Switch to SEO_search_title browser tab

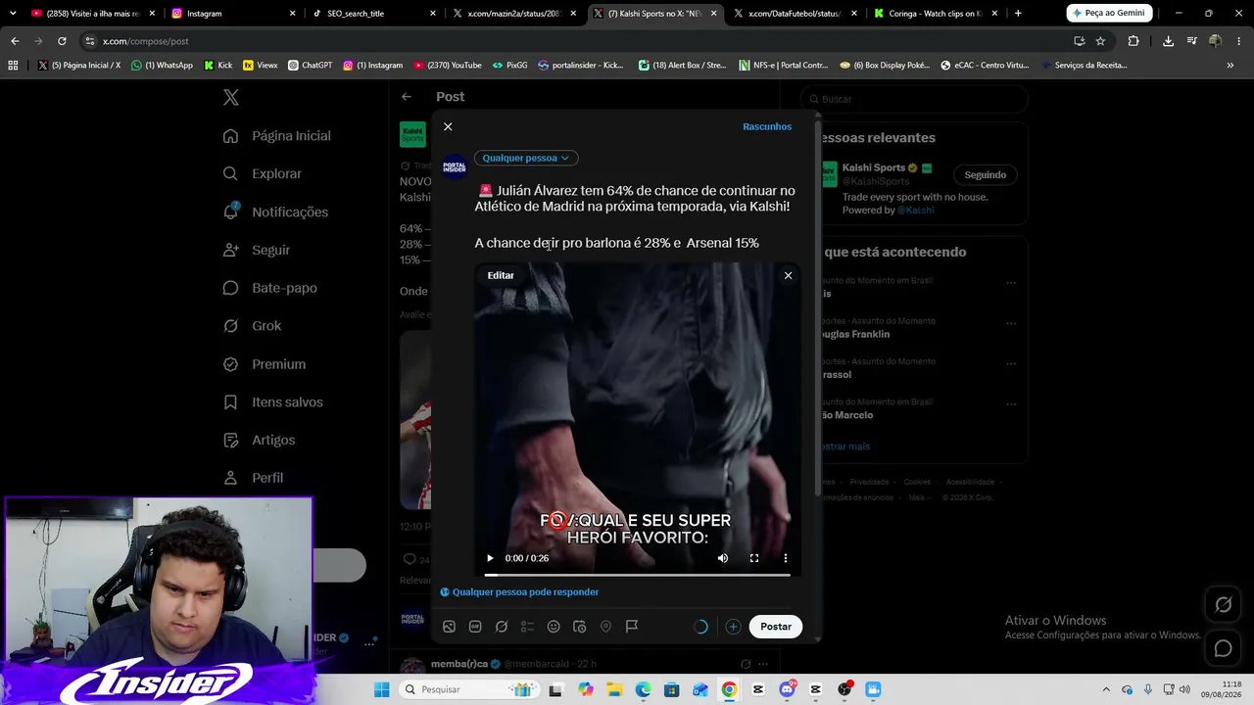[x=373, y=14]
